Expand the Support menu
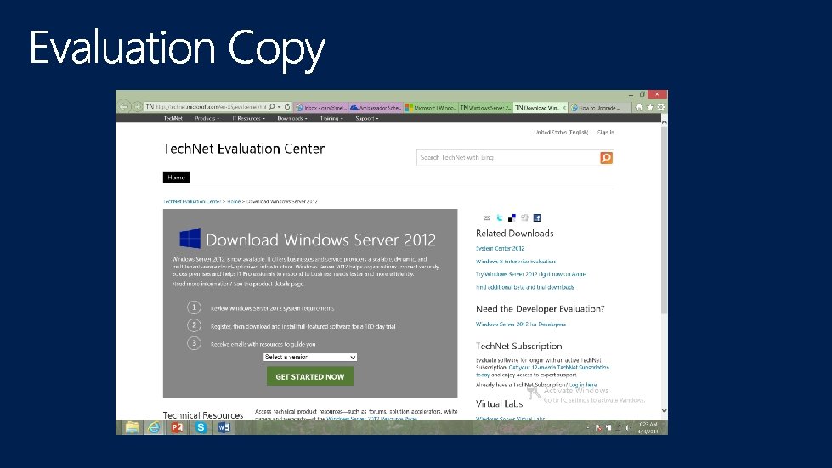Viewport: 832px width, 468px height. [367, 118]
